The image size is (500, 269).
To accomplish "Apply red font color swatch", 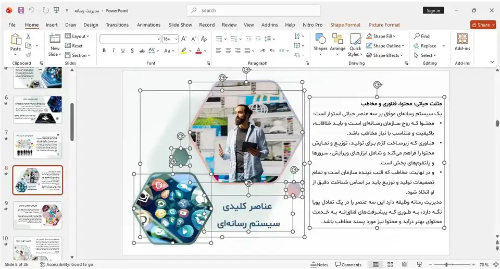I will 198,51.
